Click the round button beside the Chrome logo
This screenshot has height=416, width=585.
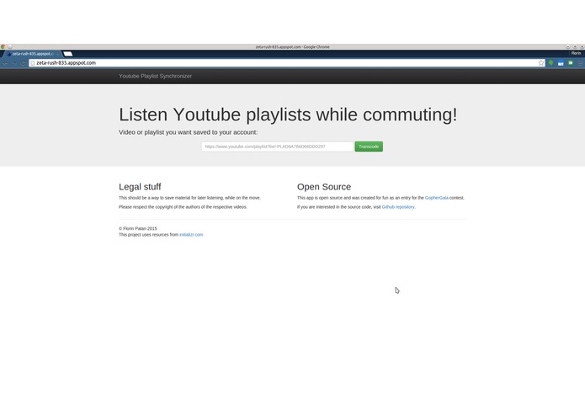[10, 46]
